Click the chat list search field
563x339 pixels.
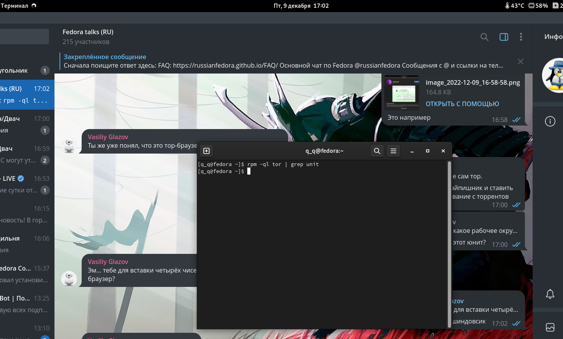click(x=24, y=37)
